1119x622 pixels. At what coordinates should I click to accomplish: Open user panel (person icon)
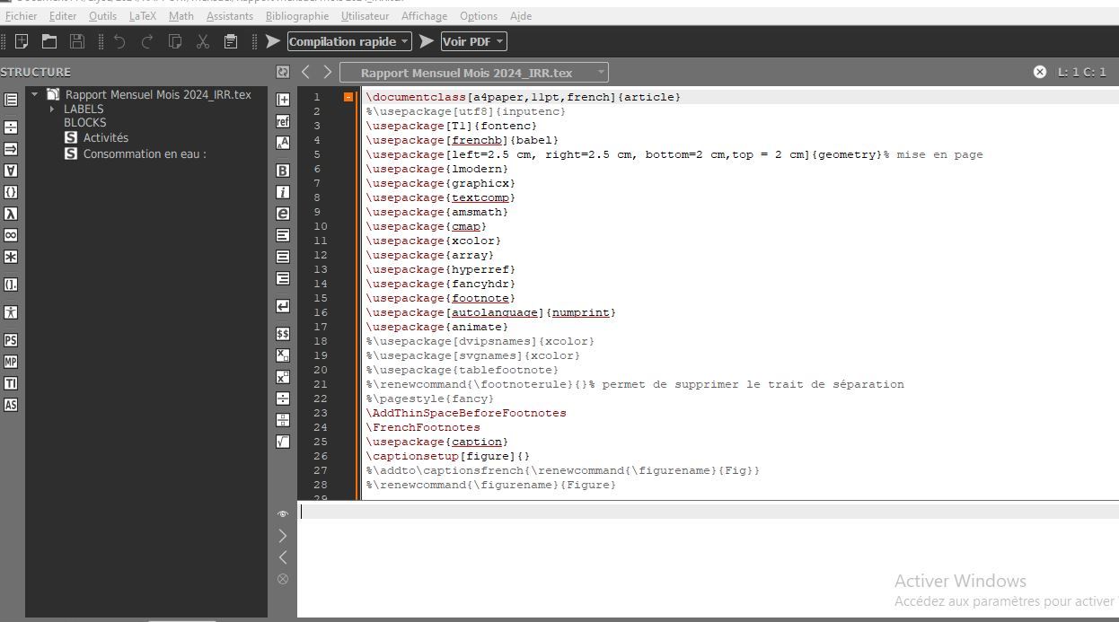(11, 312)
